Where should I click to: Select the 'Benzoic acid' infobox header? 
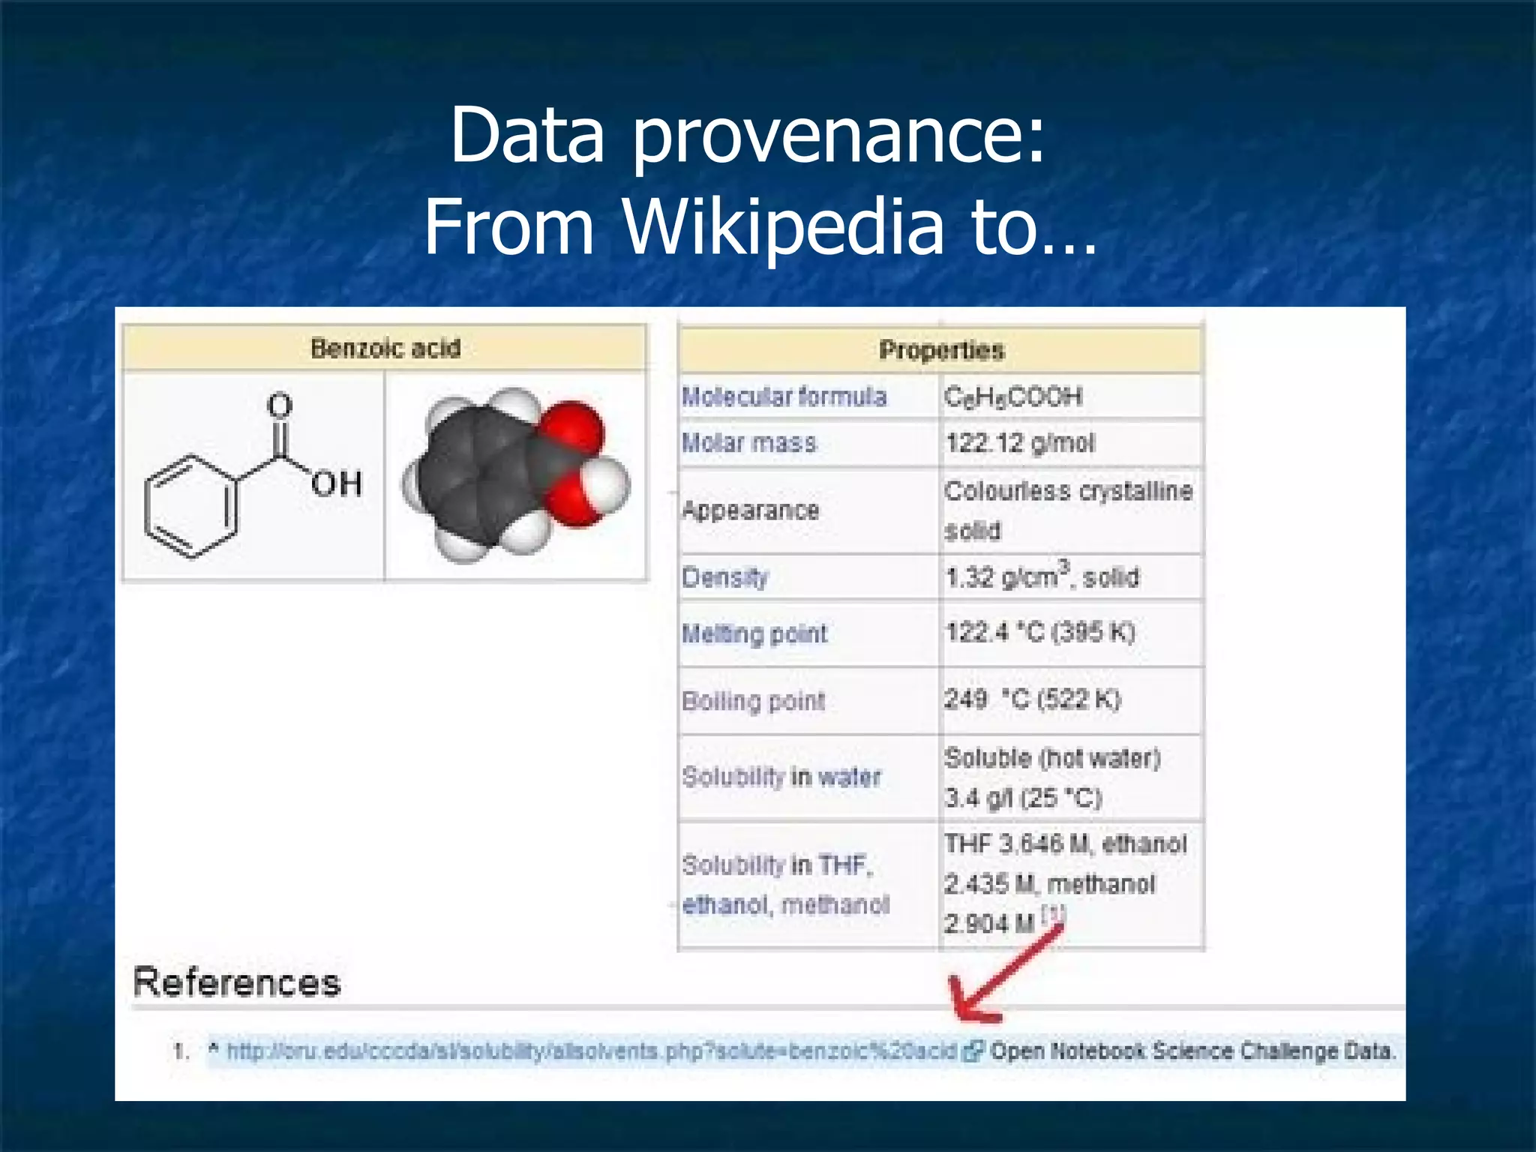coord(385,348)
